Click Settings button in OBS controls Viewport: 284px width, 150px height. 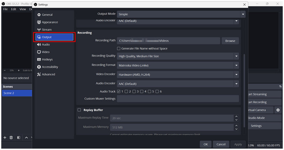coord(264,126)
